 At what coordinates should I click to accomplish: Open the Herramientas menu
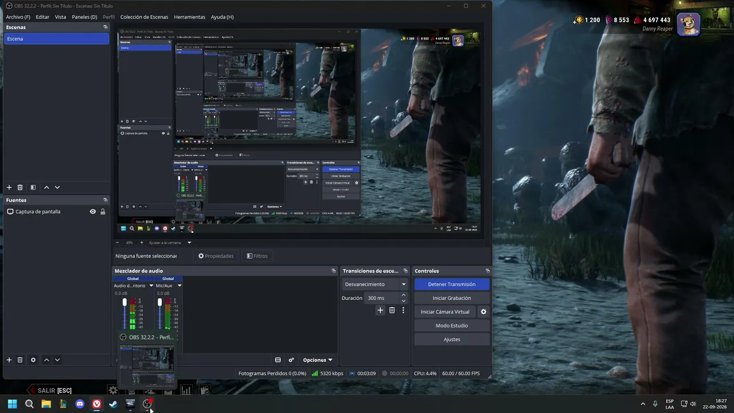tap(189, 17)
